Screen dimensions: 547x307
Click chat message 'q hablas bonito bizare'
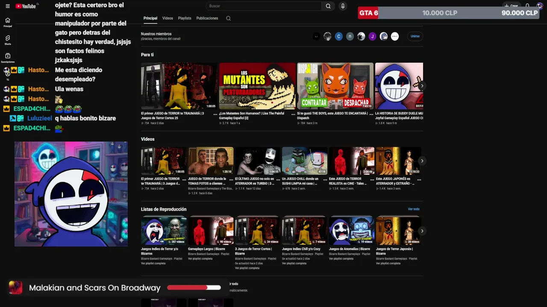(85, 119)
